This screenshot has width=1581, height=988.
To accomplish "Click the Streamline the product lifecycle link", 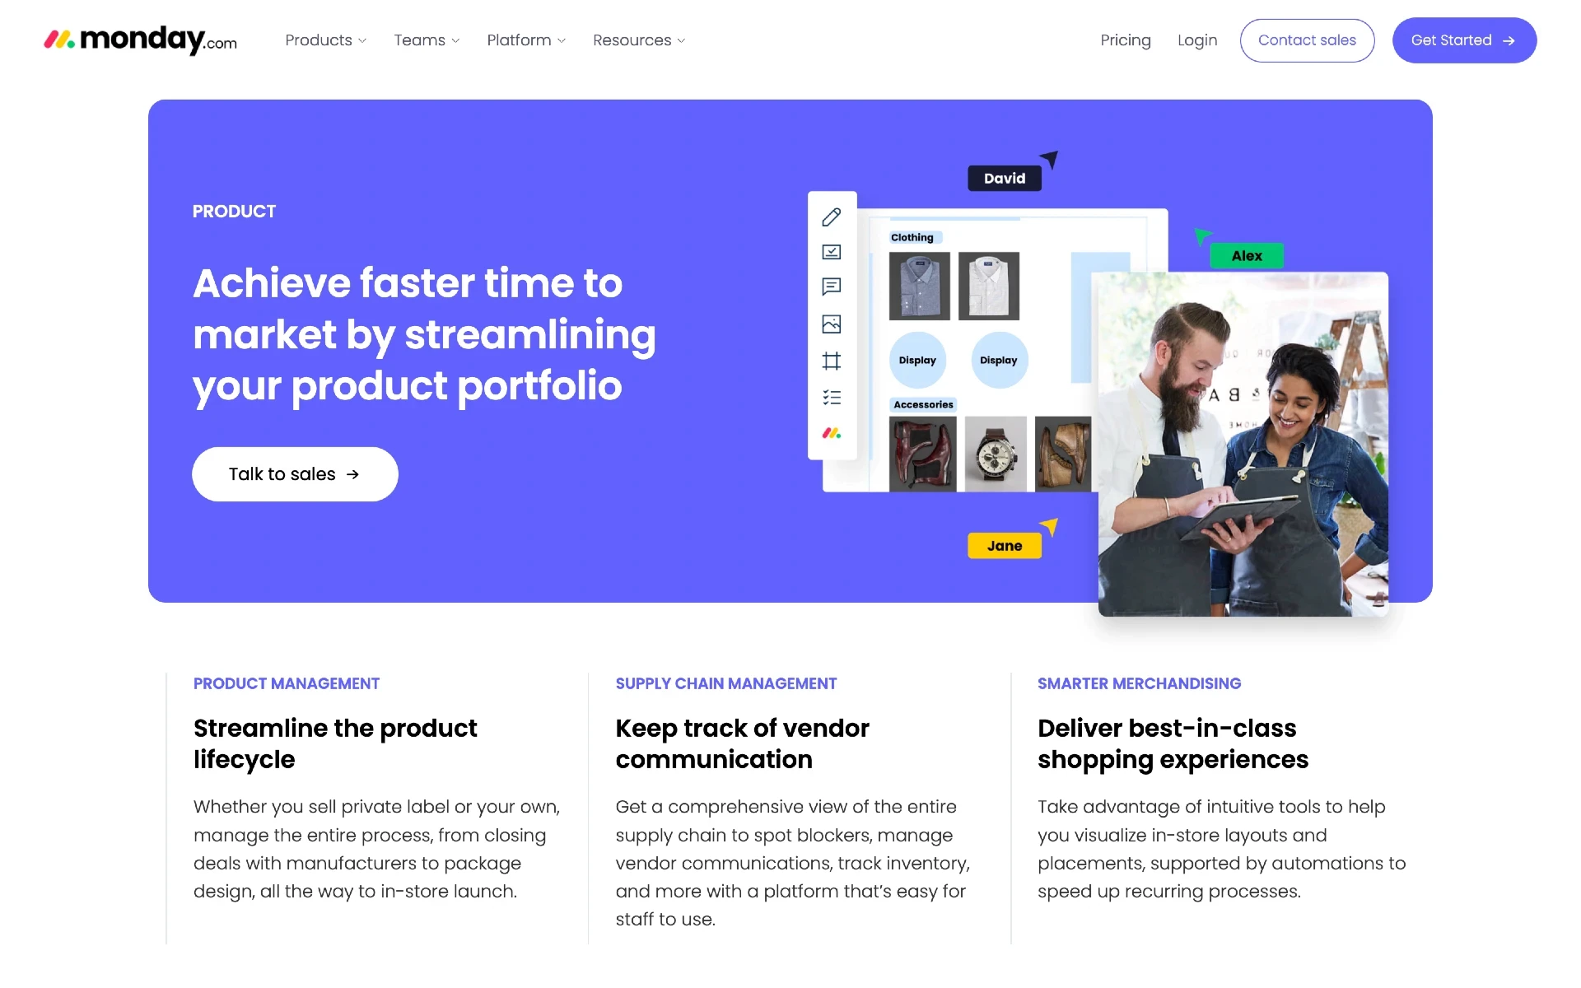I will 334,742.
